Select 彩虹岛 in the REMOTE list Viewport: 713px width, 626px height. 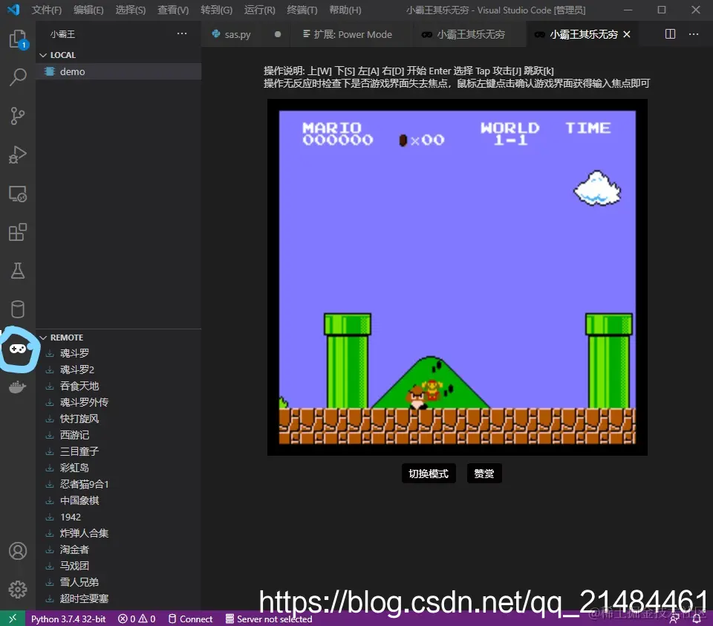[x=119, y=468]
